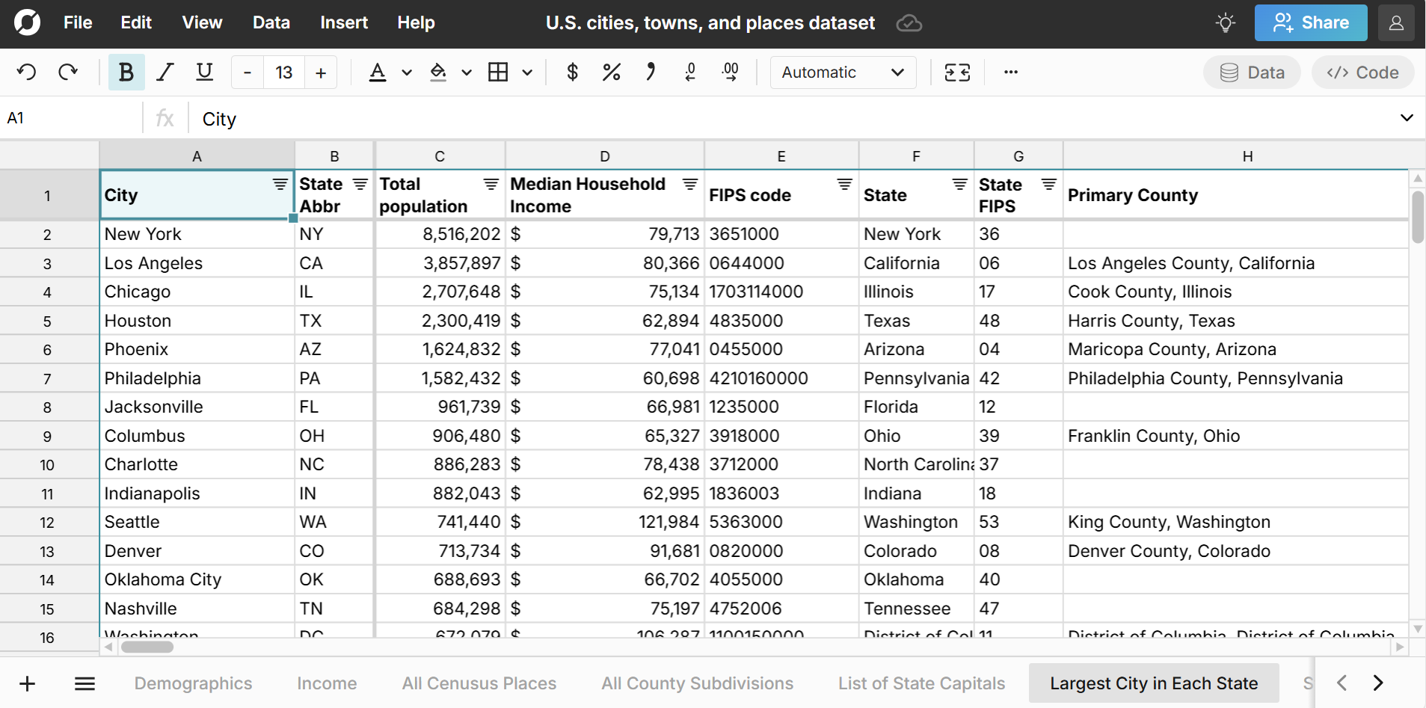
Task: Switch to List of State Capitals tab
Action: click(x=921, y=683)
